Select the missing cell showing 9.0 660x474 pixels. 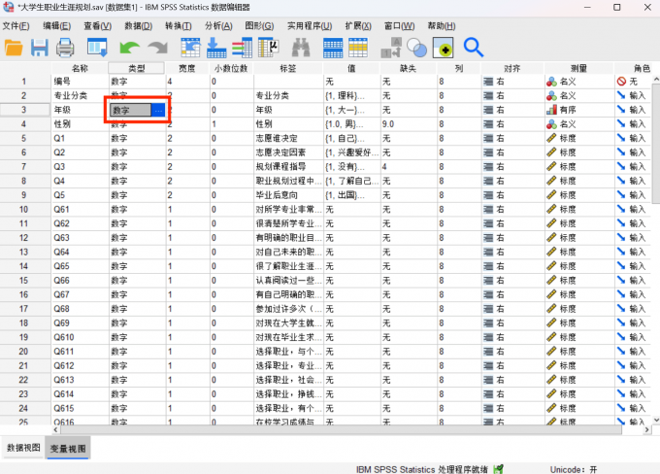409,124
